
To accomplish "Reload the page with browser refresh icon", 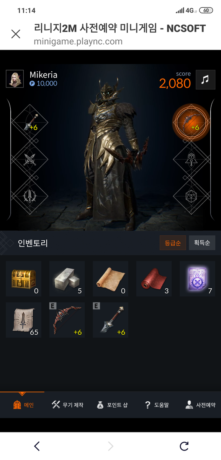I will [x=184, y=446].
